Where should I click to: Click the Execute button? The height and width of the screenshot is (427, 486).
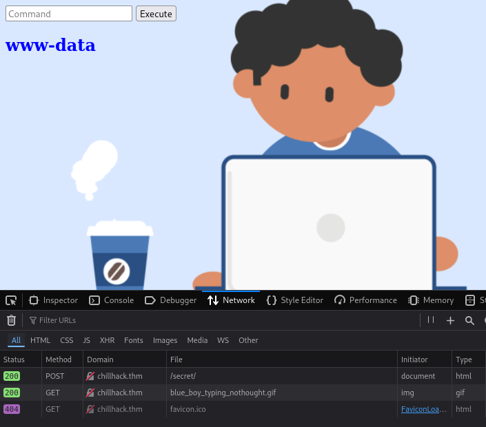(x=156, y=14)
